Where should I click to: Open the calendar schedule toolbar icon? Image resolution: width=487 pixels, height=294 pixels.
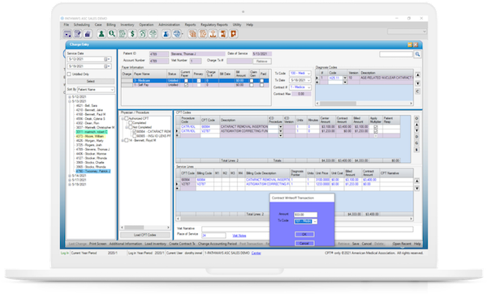pyautogui.click(x=67, y=34)
